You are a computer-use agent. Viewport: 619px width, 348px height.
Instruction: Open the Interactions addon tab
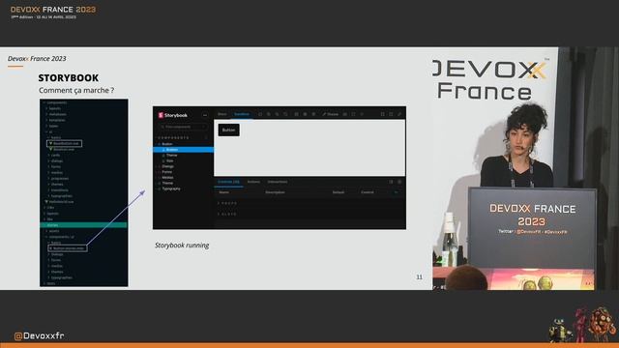278,182
